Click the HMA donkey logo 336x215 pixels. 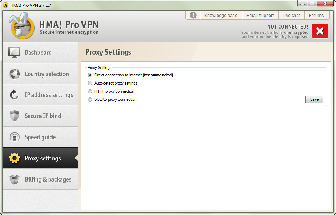point(22,26)
